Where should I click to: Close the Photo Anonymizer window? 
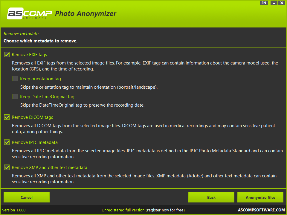pos(282,3)
